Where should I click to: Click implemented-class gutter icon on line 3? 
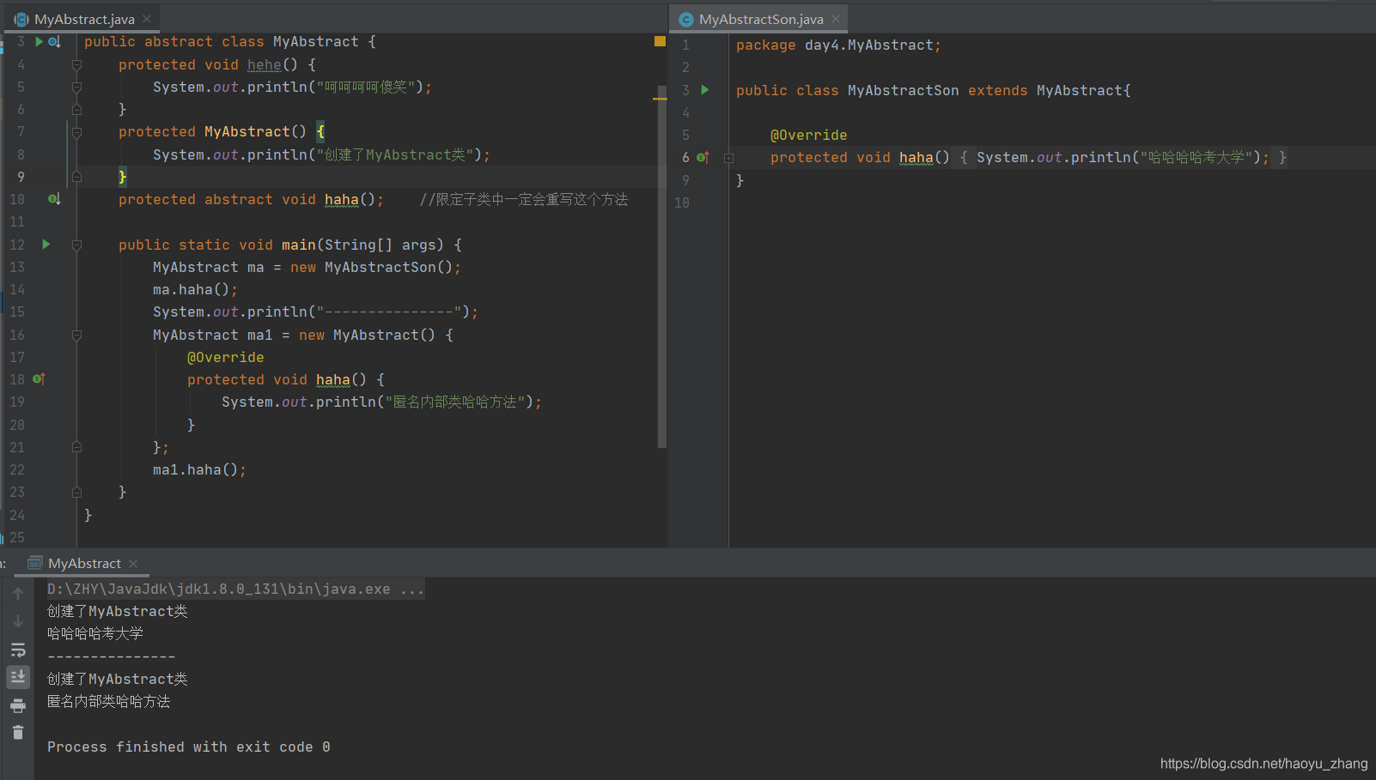(54, 41)
